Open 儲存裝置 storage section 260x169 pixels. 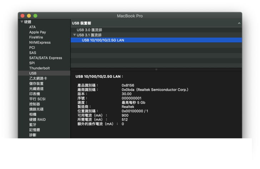36,84
